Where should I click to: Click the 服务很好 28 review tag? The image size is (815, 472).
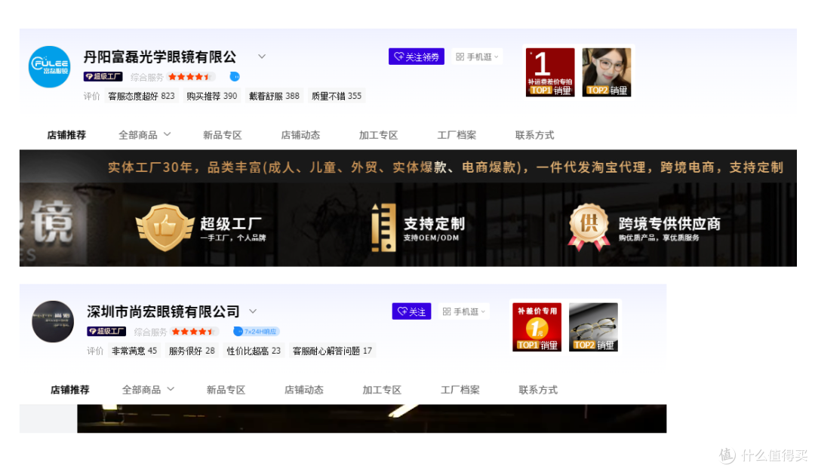click(x=192, y=351)
